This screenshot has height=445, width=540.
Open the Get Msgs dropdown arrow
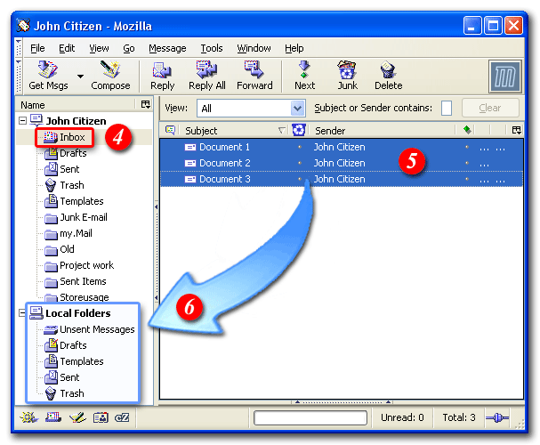80,77
